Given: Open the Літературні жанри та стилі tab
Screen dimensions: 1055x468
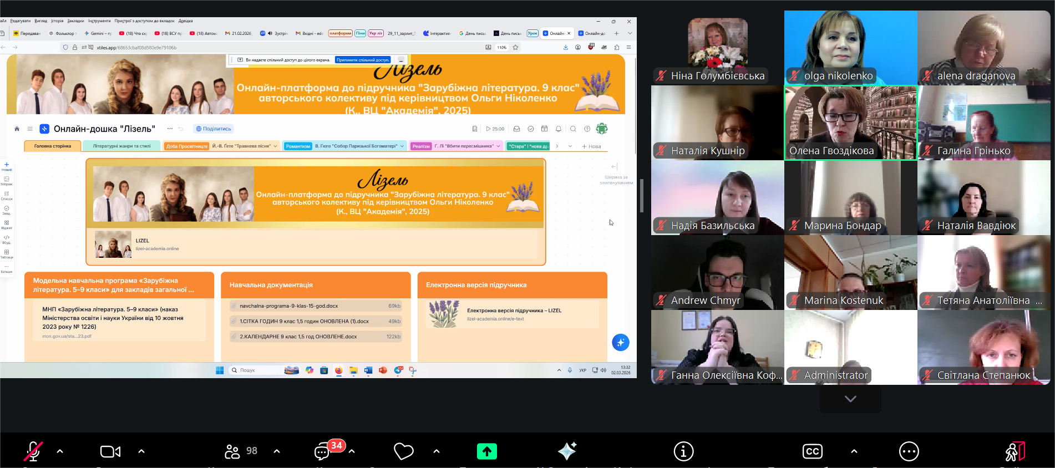Looking at the screenshot, I should point(121,146).
